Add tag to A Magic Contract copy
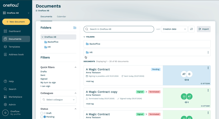Image resolution: width=219 pixels, height=119 pixels. 90,104
